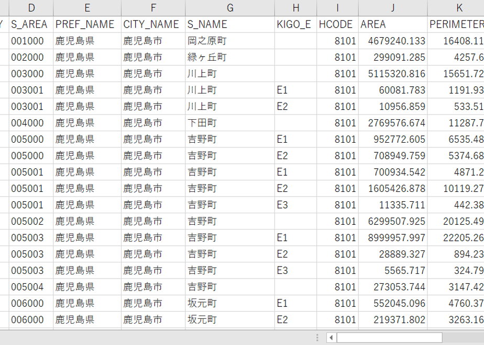Select column K header
Screen dimensions: 484x345
pyautogui.click(x=456, y=8)
